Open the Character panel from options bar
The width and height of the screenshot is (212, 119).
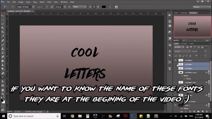coord(116,7)
